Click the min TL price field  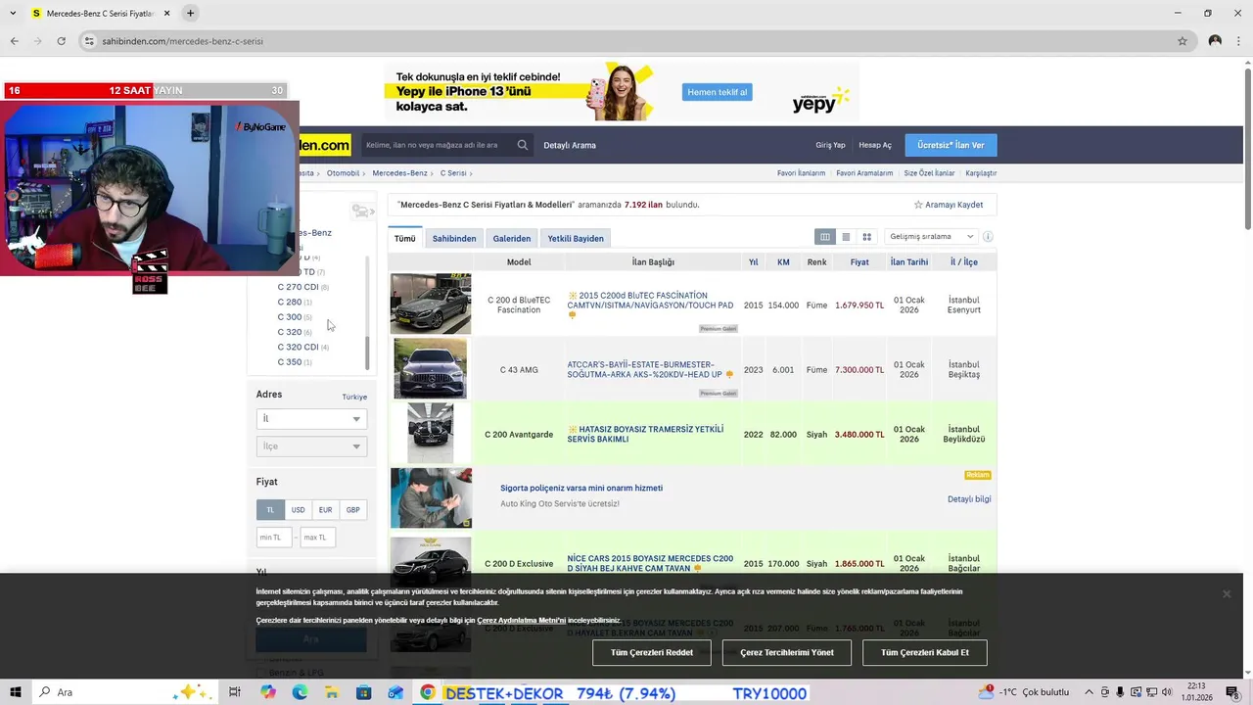[274, 538]
